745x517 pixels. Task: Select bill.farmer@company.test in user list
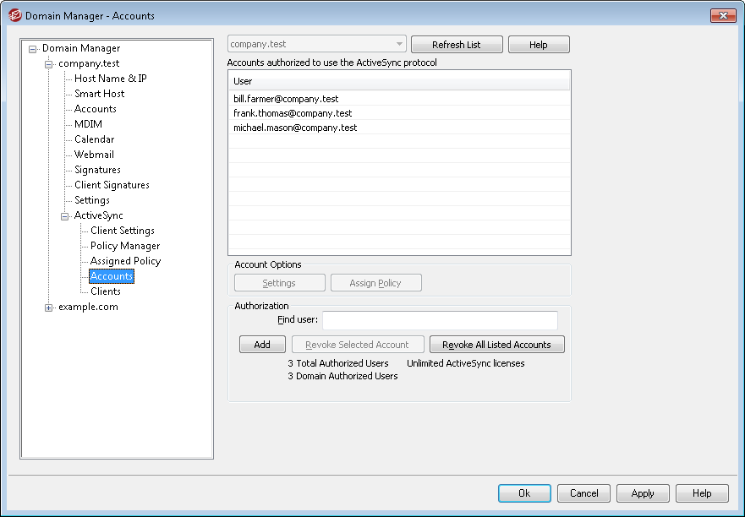pos(286,99)
